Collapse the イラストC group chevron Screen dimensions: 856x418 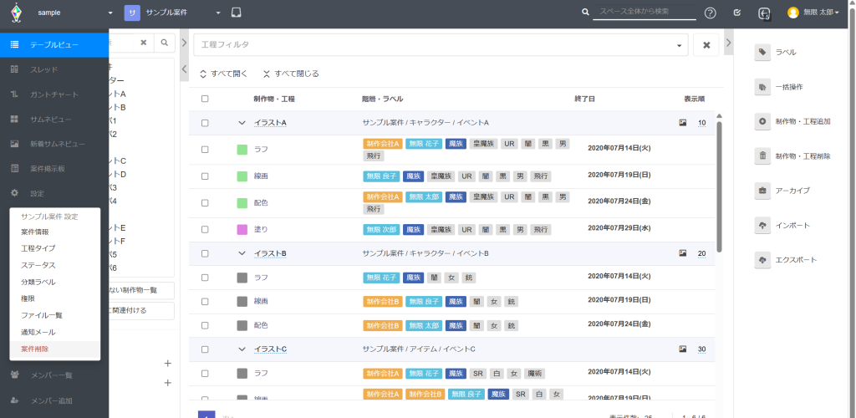point(242,349)
